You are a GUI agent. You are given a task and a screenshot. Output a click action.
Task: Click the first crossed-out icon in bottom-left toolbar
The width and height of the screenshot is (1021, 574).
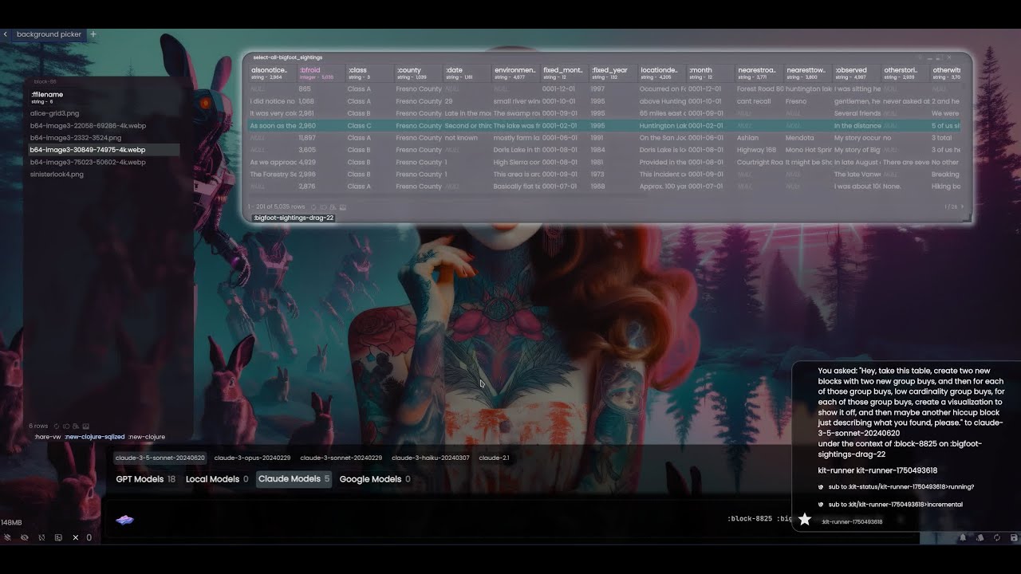click(x=7, y=537)
